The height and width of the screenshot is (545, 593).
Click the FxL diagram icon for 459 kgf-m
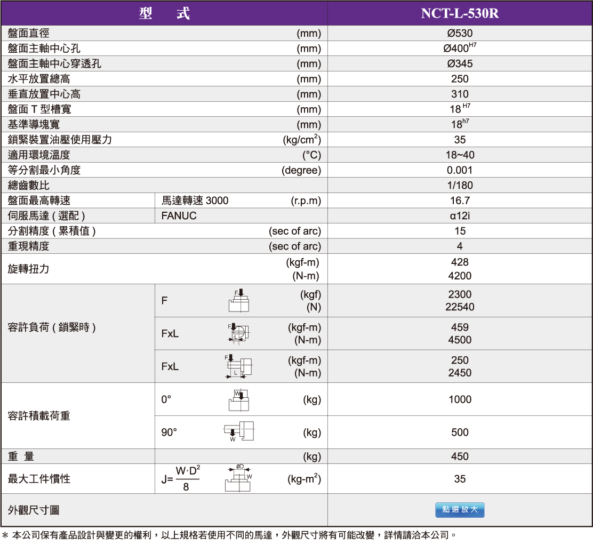click(x=238, y=334)
